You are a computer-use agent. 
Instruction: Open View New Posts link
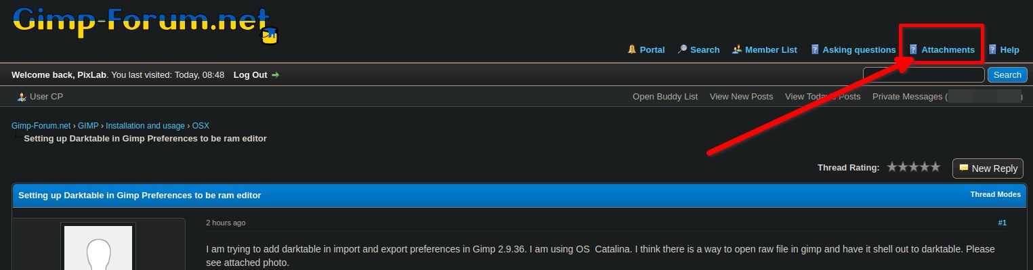pos(741,97)
